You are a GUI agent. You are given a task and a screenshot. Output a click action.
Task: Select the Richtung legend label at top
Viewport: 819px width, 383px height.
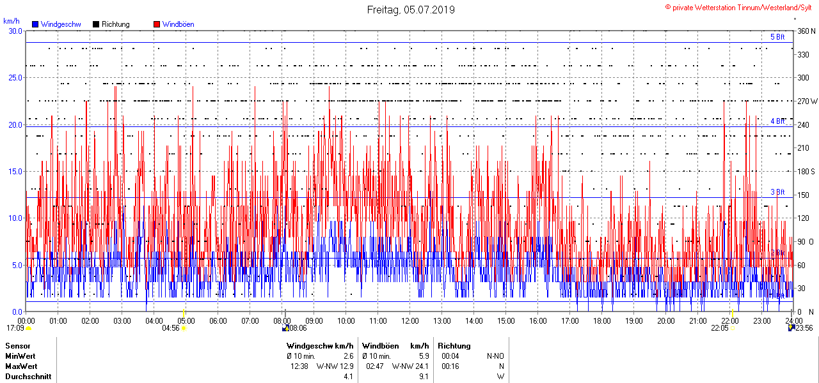(116, 24)
